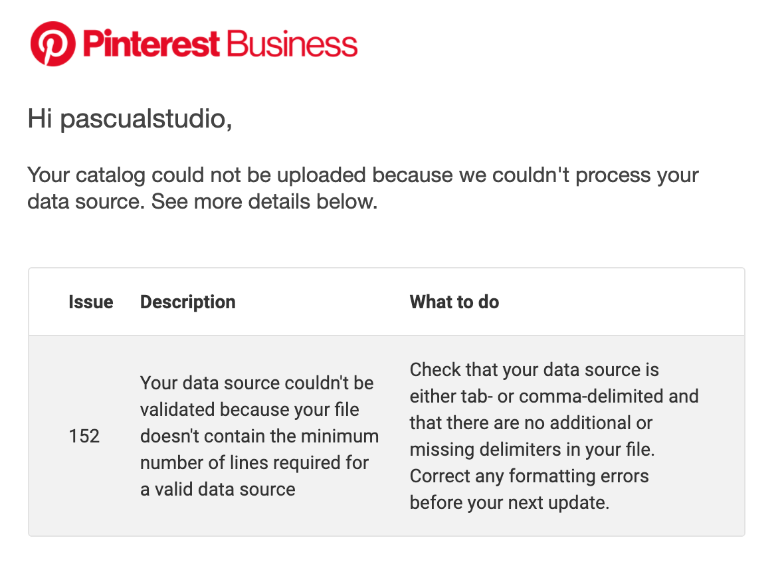Select the pascualstudio username text

click(146, 120)
